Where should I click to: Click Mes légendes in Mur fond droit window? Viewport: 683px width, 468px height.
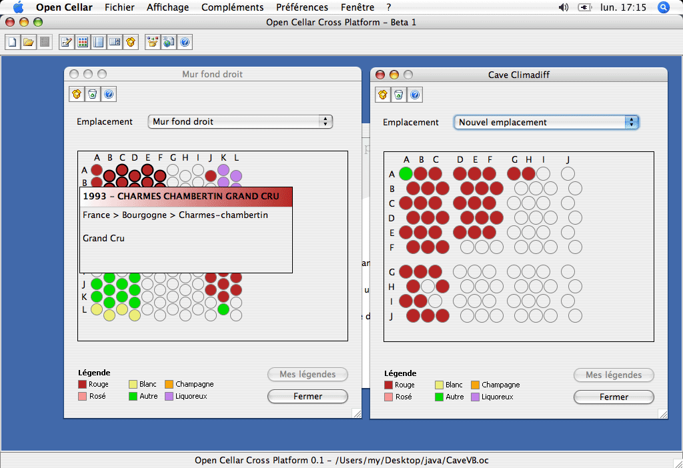(307, 375)
